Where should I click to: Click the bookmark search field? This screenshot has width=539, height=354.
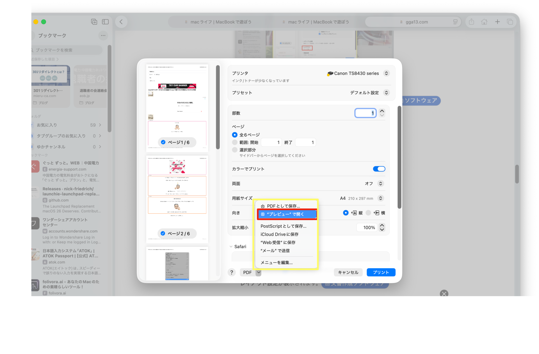67,50
